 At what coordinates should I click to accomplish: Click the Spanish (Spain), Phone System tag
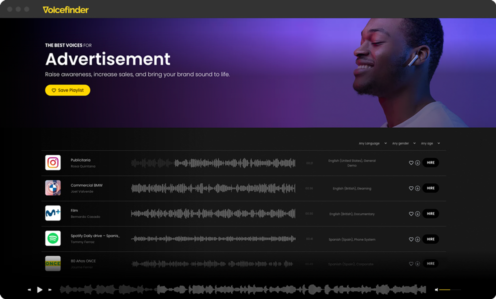(x=352, y=239)
